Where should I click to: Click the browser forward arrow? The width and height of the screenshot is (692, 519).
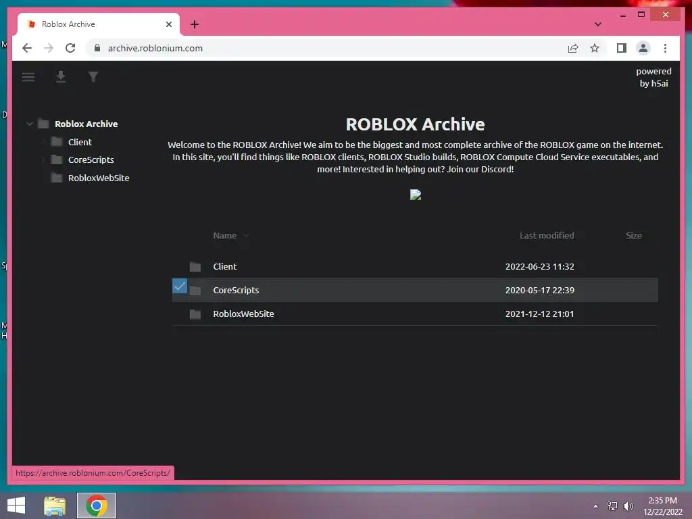tap(48, 48)
